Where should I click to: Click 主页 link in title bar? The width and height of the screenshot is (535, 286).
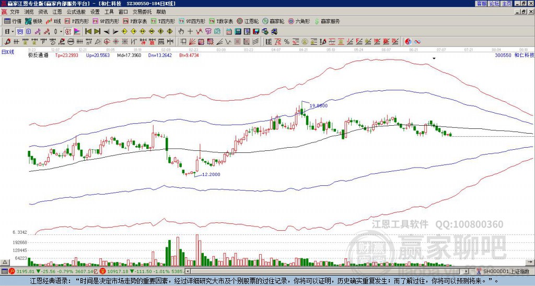coord(507,4)
